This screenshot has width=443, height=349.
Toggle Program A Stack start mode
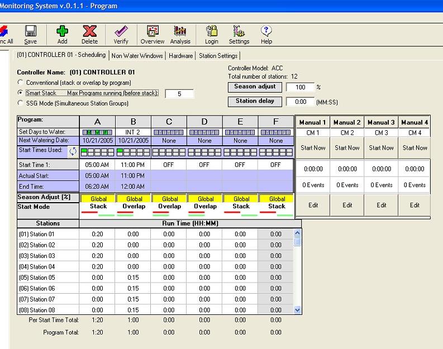click(x=98, y=210)
